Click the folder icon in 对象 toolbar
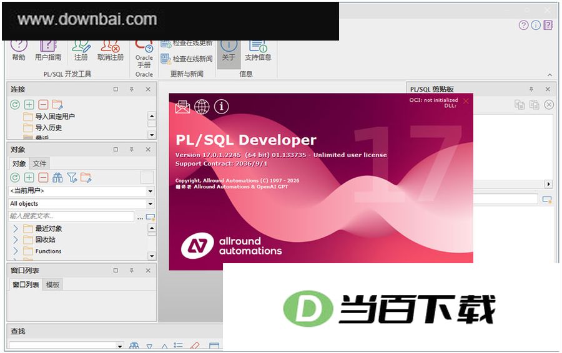The height and width of the screenshot is (353, 562). pos(86,178)
